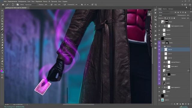Click the Слой 10 layer thumbnail
This screenshot has width=192, height=108.
click(163, 100)
